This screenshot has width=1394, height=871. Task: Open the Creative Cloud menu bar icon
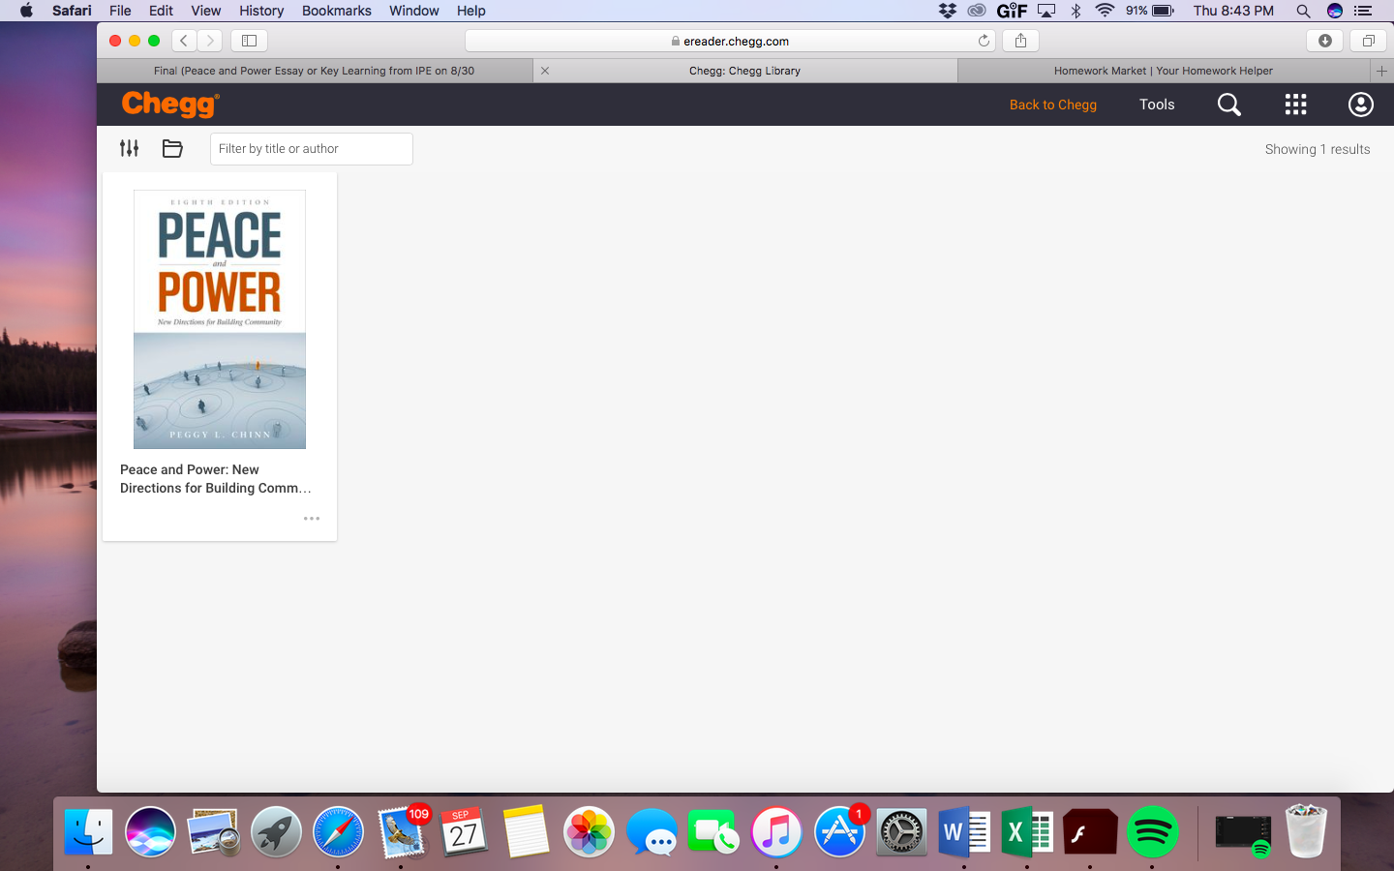coord(977,11)
